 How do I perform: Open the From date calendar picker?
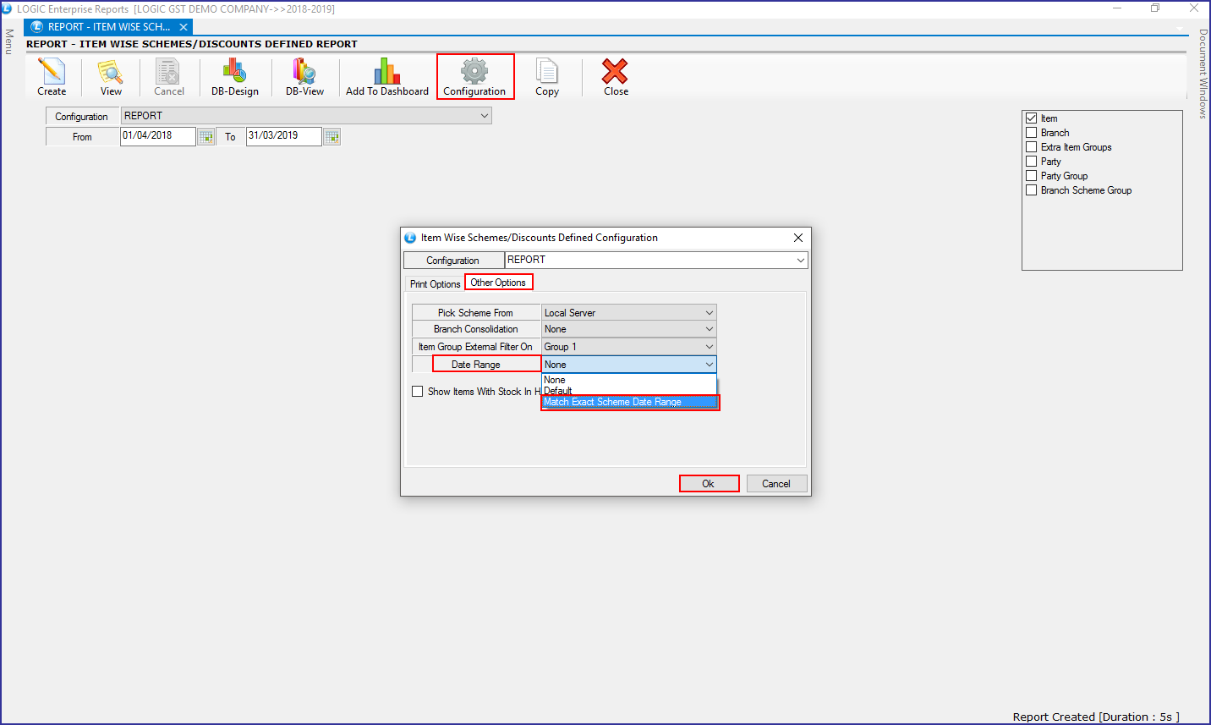point(205,137)
